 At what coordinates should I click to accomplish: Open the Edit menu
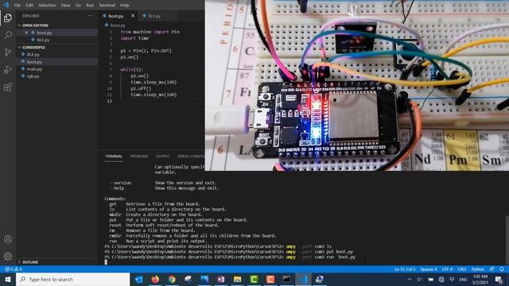(29, 5)
